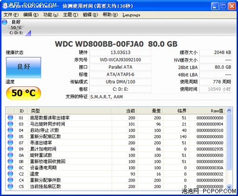Click the 当前 column header
The image size is (238, 196).
pos(124,111)
